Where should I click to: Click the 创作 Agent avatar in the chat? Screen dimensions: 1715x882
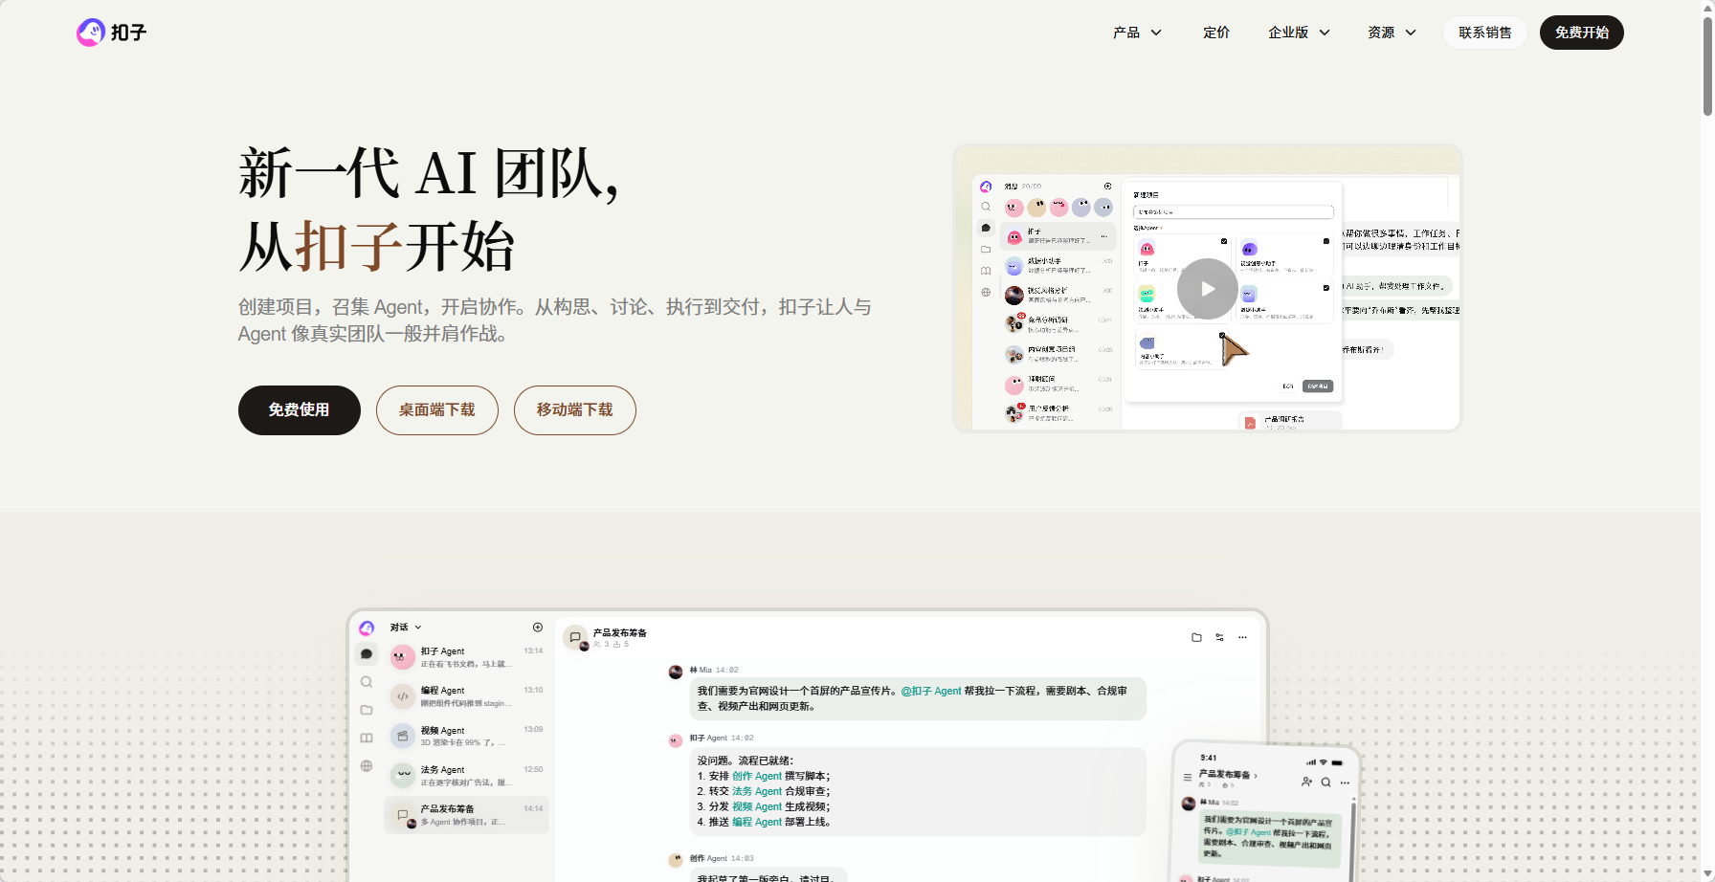click(675, 860)
